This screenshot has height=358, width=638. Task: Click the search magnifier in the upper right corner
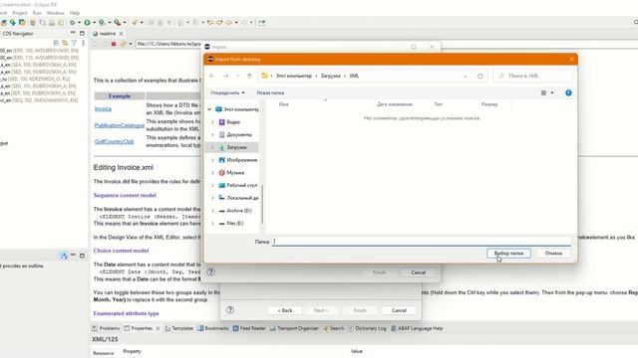(636, 22)
